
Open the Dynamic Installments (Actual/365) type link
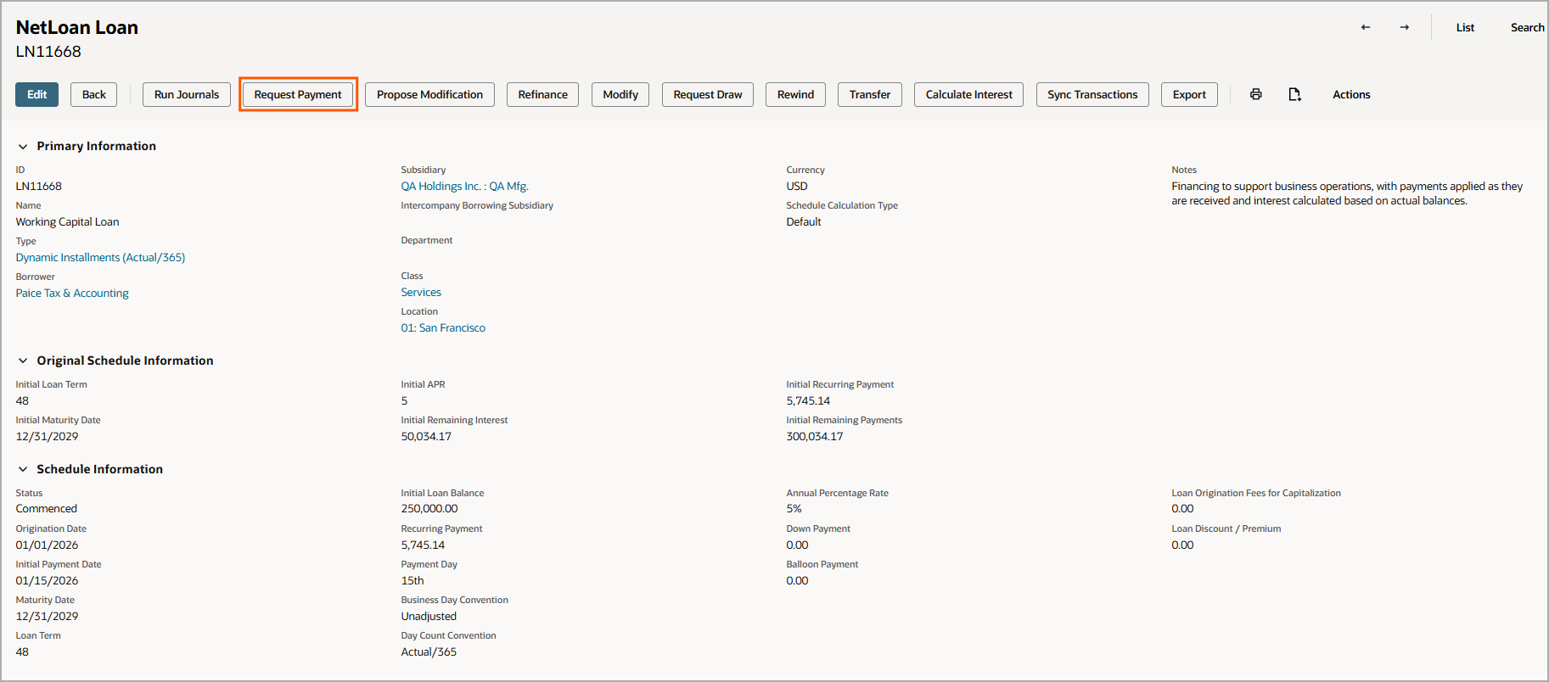click(x=100, y=258)
